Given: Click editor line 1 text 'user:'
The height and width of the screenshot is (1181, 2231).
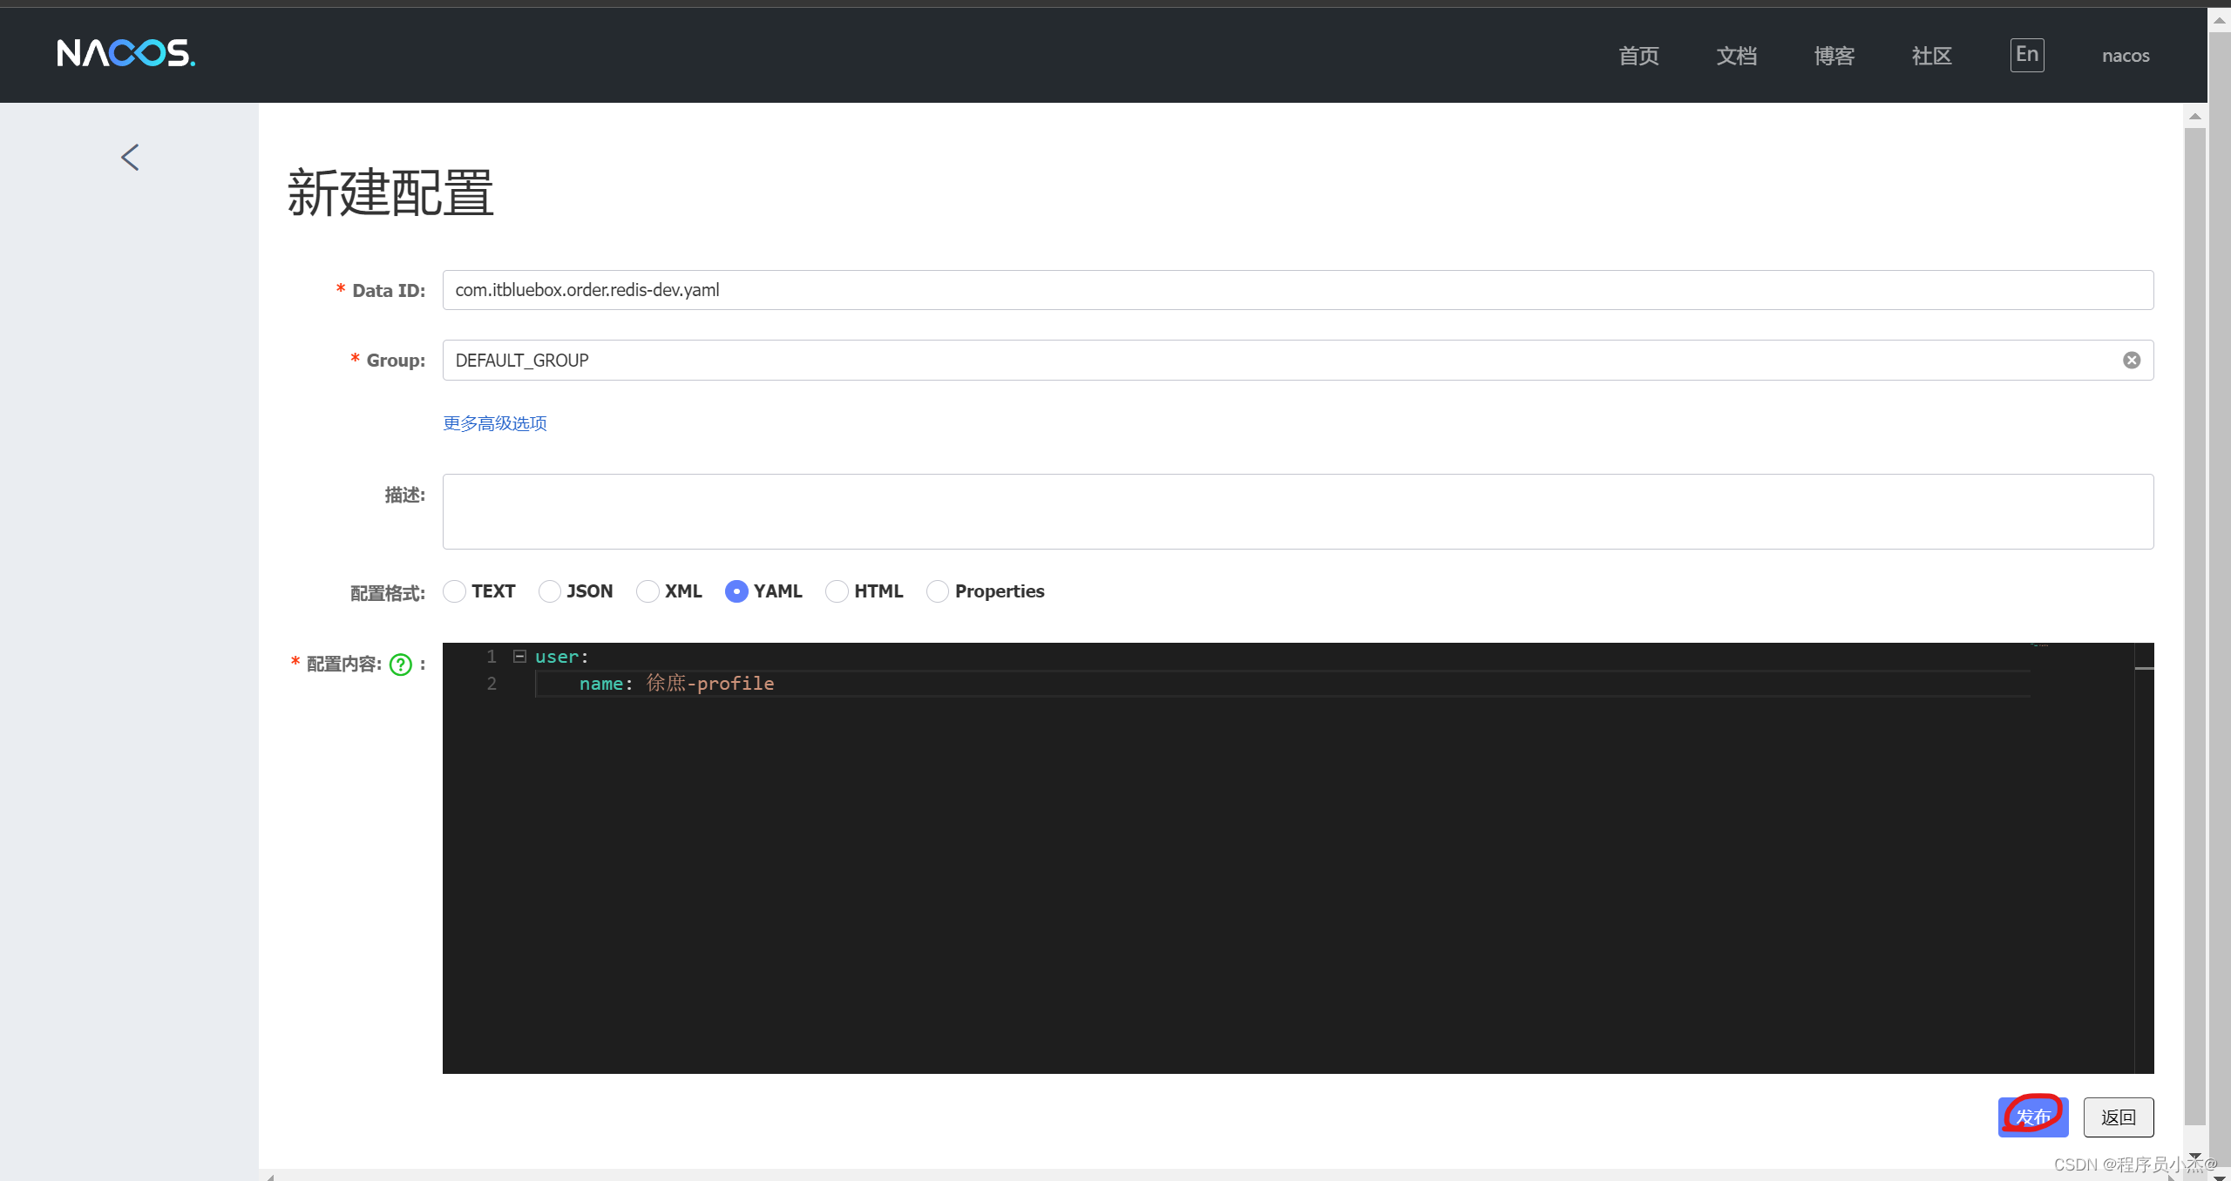Looking at the screenshot, I should click(562, 657).
